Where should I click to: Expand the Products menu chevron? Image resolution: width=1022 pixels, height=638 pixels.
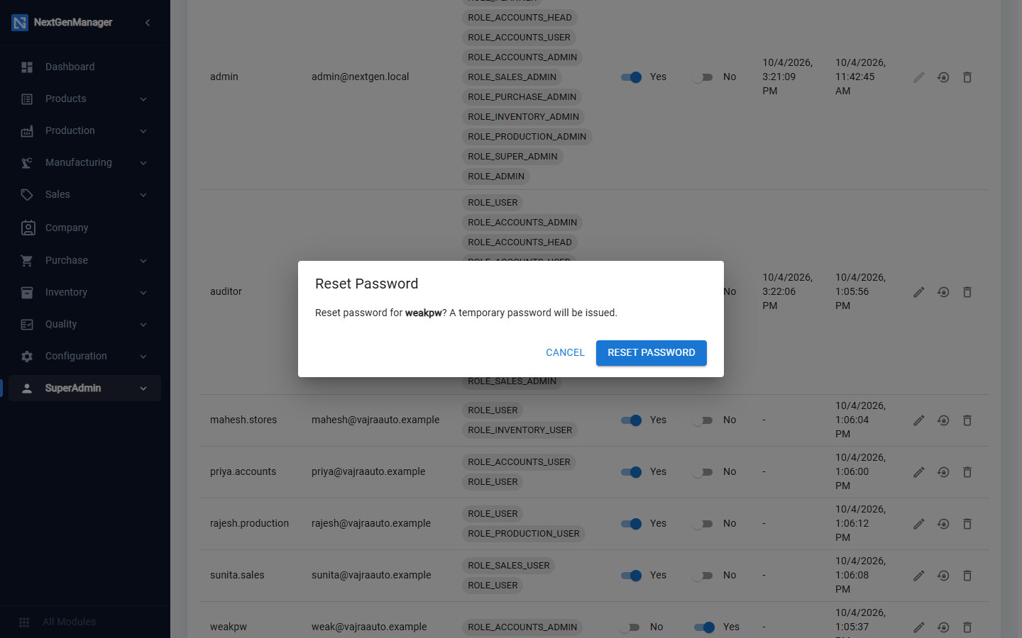[143, 99]
